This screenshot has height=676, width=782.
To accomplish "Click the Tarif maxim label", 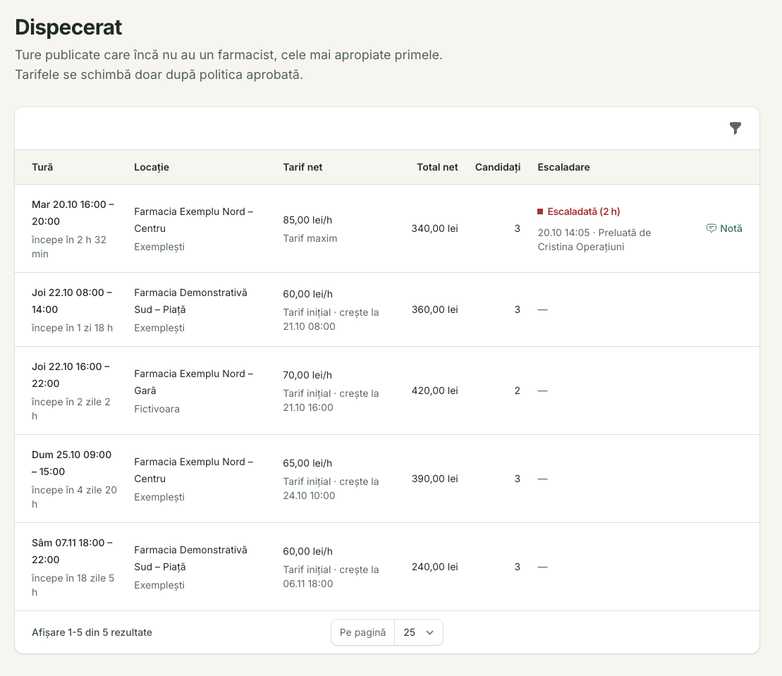I will [x=310, y=238].
